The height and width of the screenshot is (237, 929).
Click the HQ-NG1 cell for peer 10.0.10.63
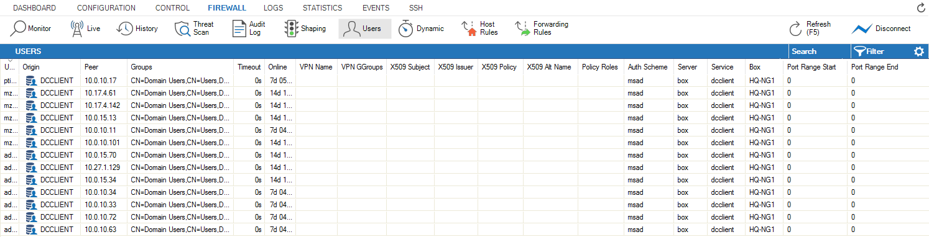[764, 230]
